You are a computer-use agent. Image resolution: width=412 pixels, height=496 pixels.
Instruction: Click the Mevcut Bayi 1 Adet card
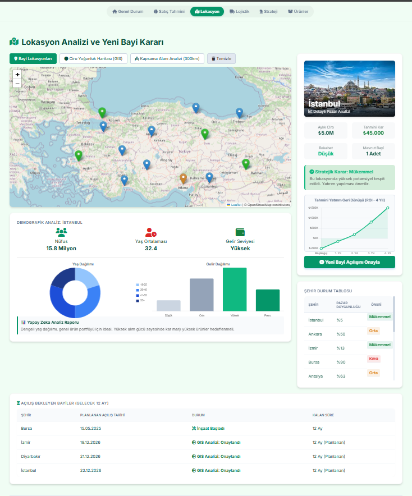click(x=373, y=151)
